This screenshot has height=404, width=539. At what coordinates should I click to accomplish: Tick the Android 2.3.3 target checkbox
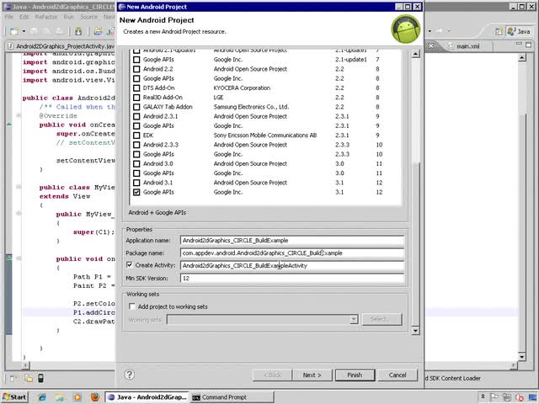137,145
